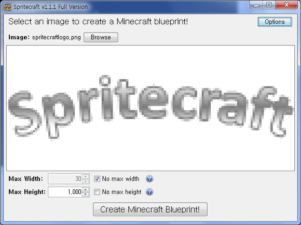The image size is (301, 225).
Task: Click the Max Height: label
Action: click(x=27, y=192)
